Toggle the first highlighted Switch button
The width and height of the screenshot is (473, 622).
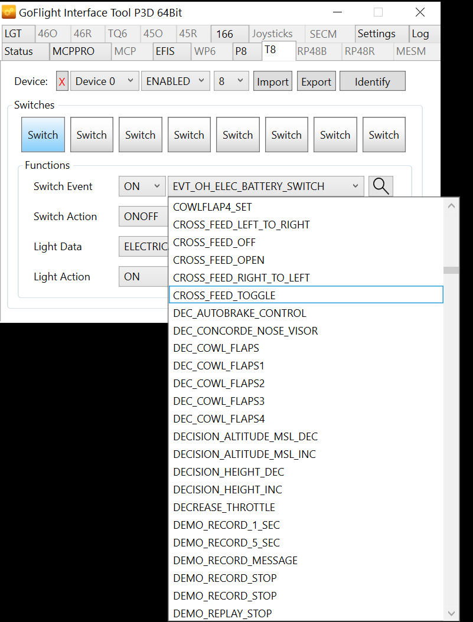(43, 135)
